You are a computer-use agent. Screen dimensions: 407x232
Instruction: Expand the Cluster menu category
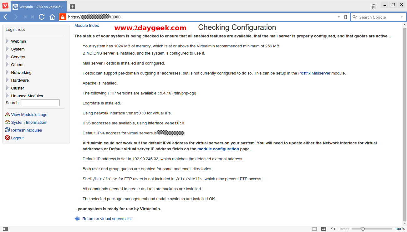18,88
